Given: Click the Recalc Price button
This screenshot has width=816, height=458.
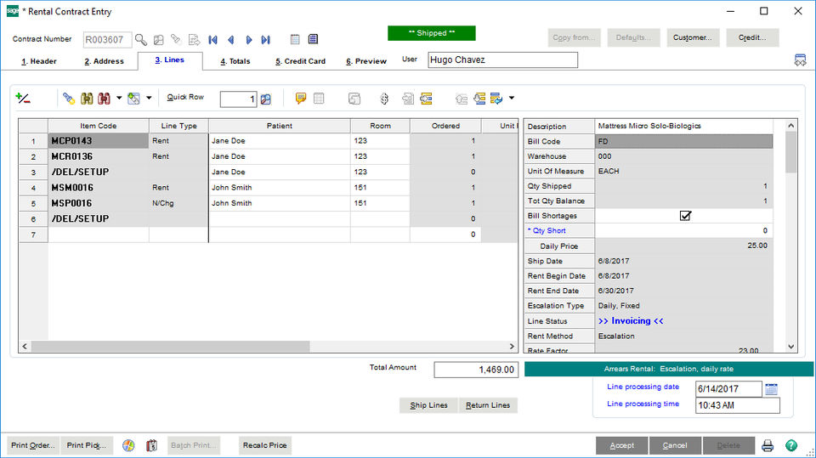Looking at the screenshot, I should click(265, 445).
